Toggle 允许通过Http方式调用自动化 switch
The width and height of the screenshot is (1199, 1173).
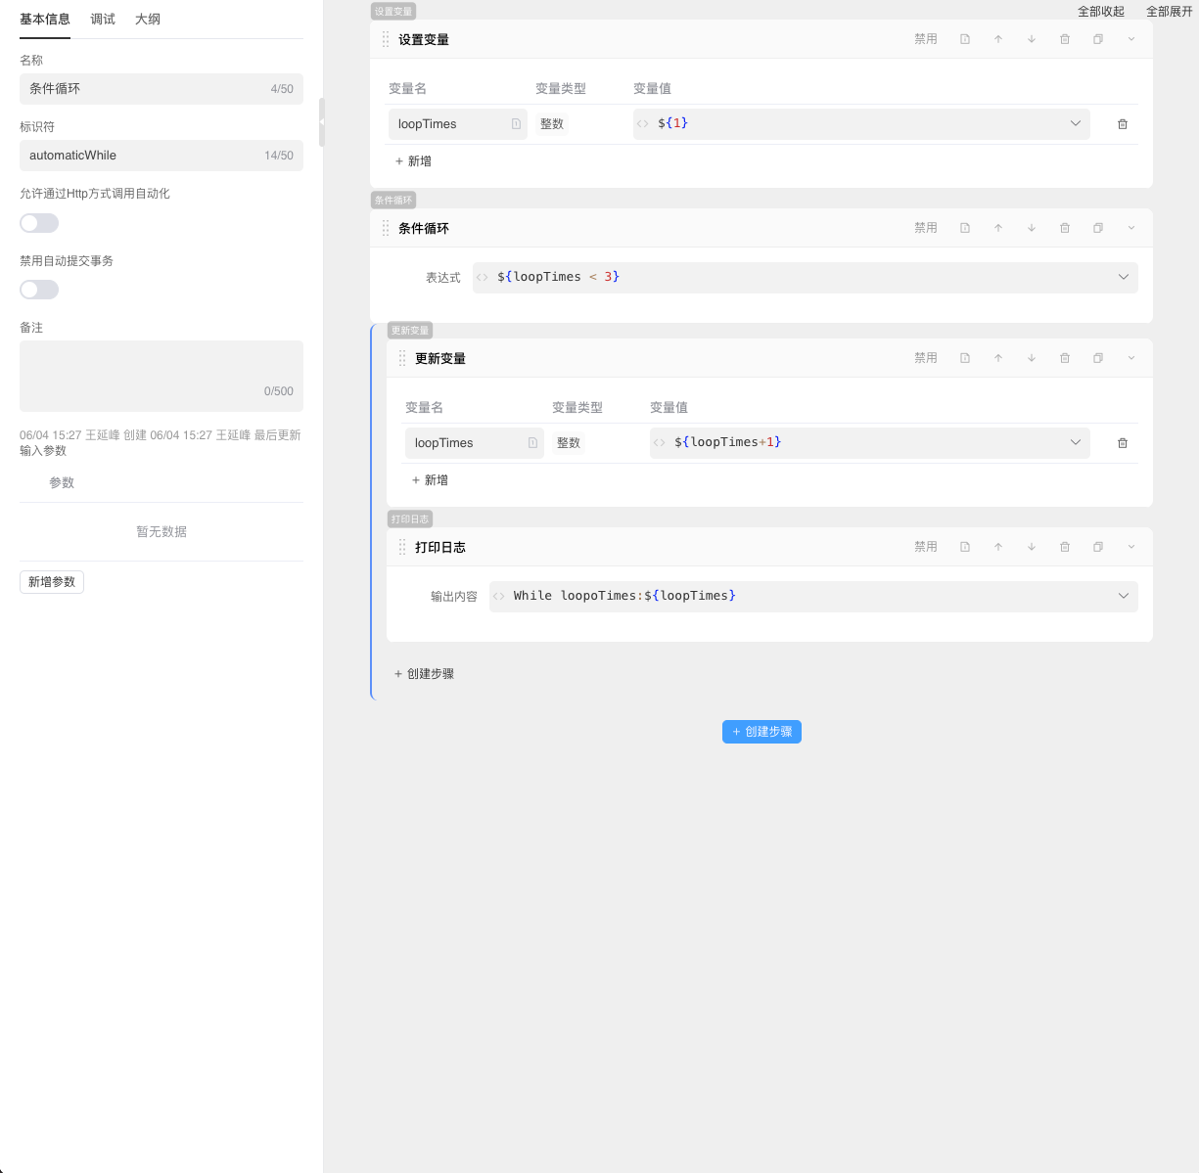point(39,223)
